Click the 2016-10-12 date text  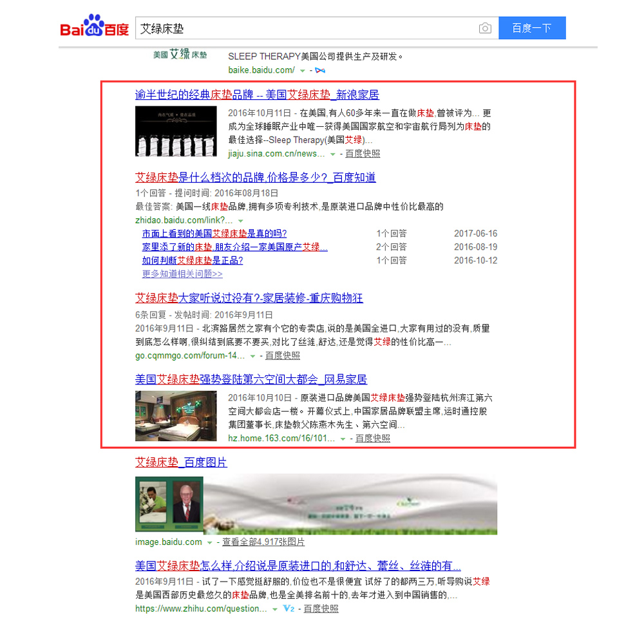click(x=476, y=261)
